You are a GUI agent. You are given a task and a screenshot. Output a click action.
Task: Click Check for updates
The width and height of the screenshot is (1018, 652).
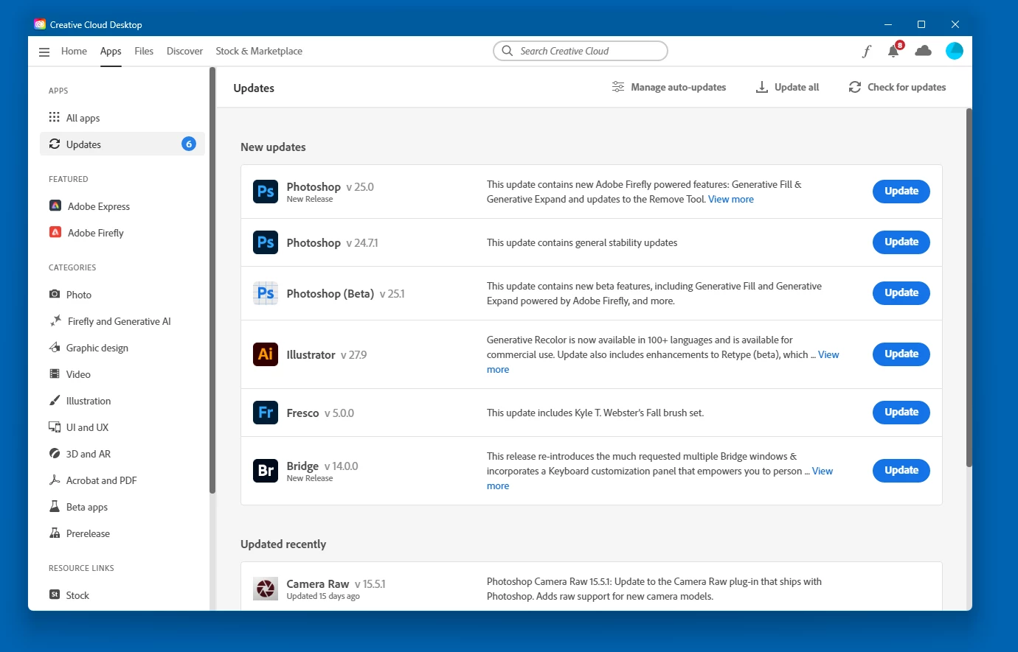[897, 87]
